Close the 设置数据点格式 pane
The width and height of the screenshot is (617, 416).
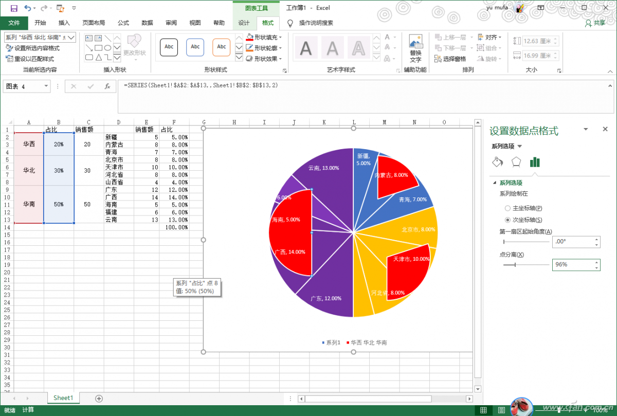(605, 130)
